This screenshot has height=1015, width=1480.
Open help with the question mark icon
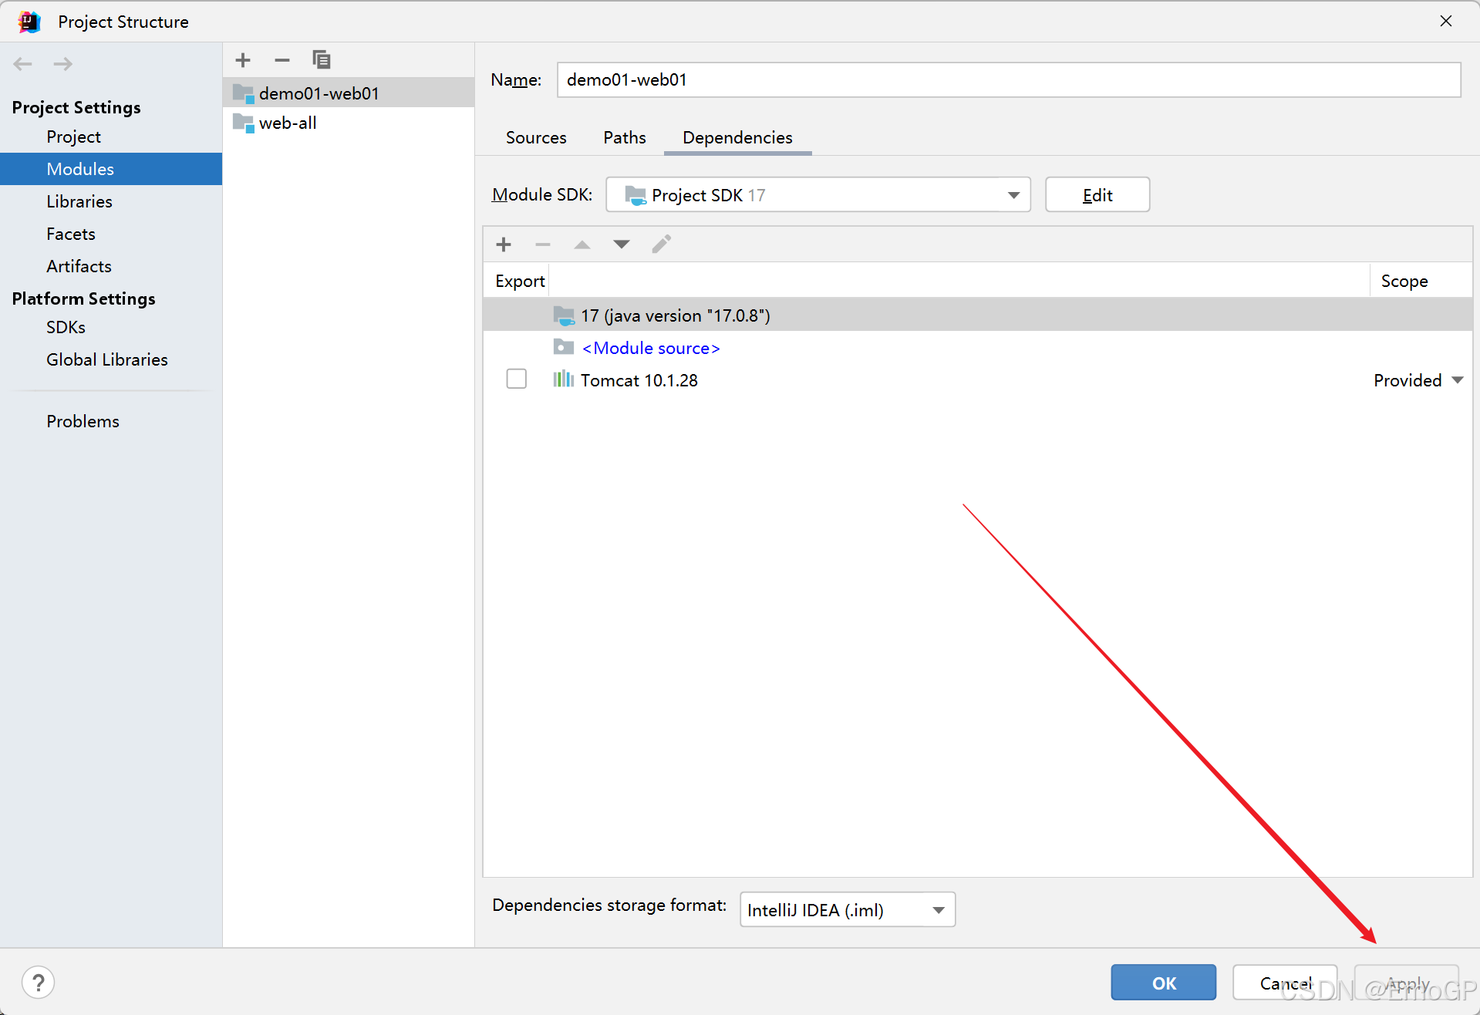pyautogui.click(x=38, y=983)
